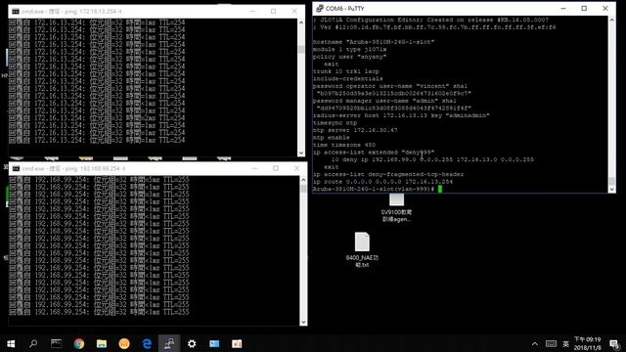Image resolution: width=626 pixels, height=352 pixels.
Task: Open taskbar search magnifier
Action: pos(33,343)
